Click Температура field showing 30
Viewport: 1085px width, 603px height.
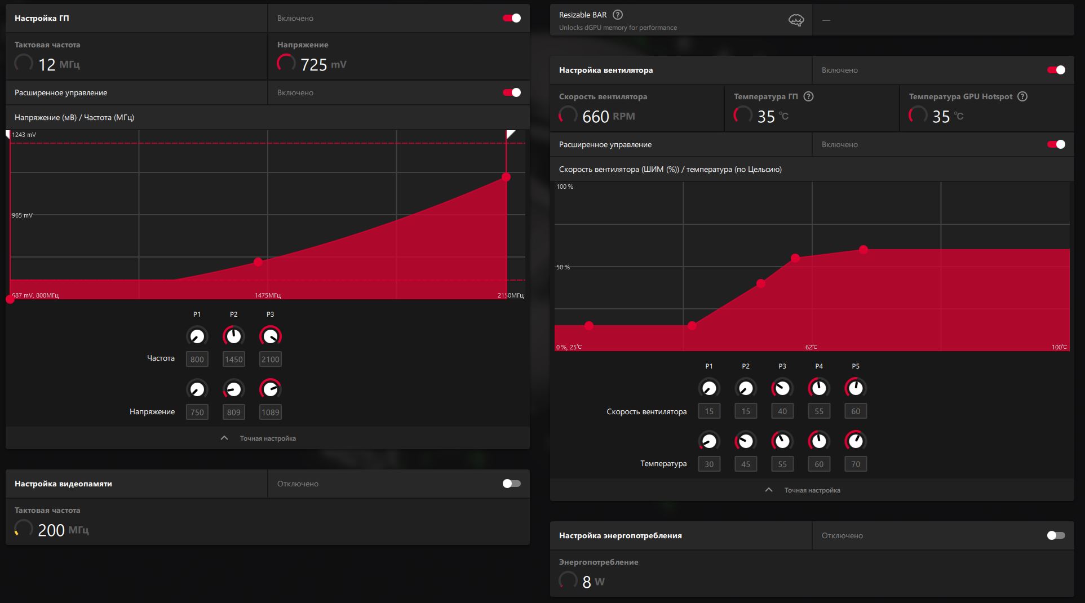[709, 464]
